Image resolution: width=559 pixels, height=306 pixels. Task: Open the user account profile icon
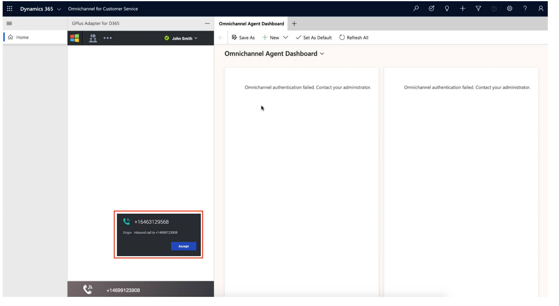(541, 9)
